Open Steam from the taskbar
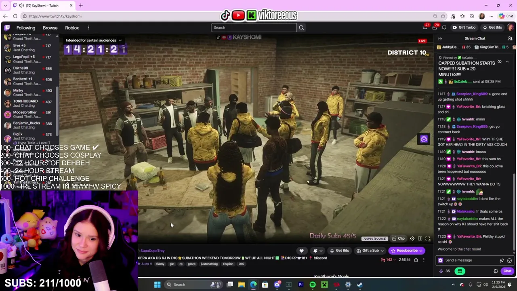Screen dimensions: 517x291 [x=359, y=285]
